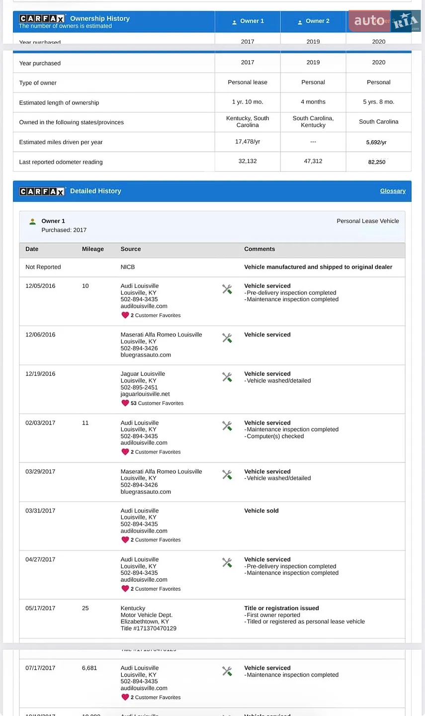
Task: Click '5,692/yr' miles per year cell
Action: pos(376,142)
